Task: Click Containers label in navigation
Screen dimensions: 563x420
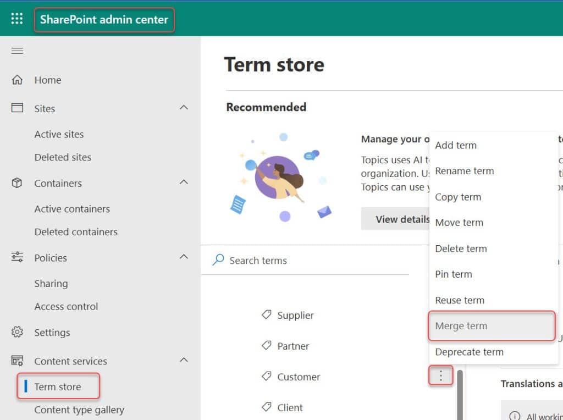Action: coord(58,184)
